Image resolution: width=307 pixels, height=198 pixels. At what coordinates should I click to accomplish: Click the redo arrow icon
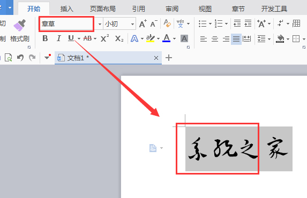point(32,58)
